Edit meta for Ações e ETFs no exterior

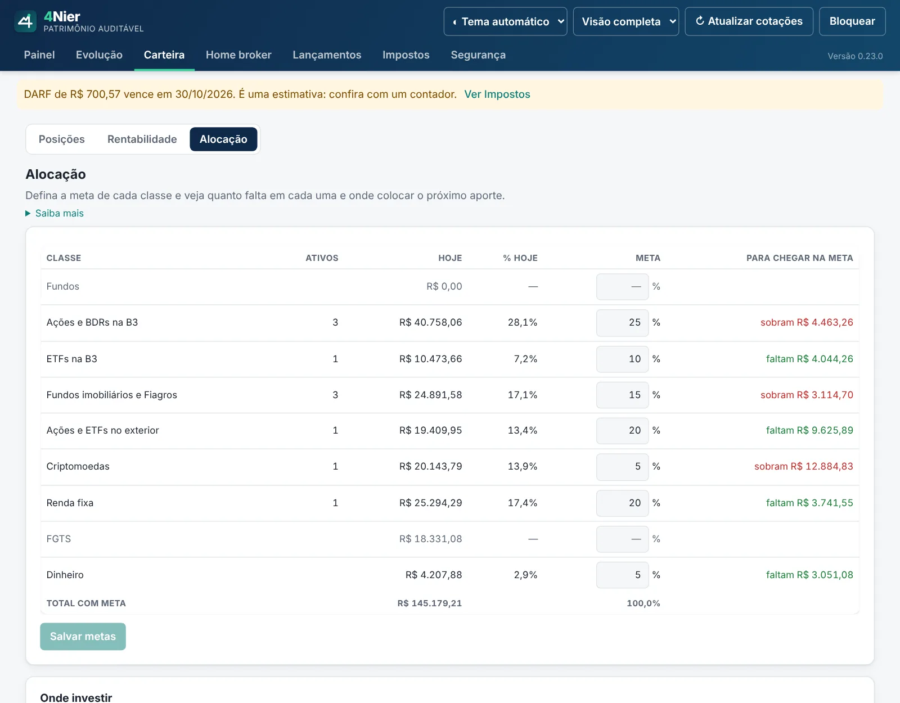click(x=622, y=431)
